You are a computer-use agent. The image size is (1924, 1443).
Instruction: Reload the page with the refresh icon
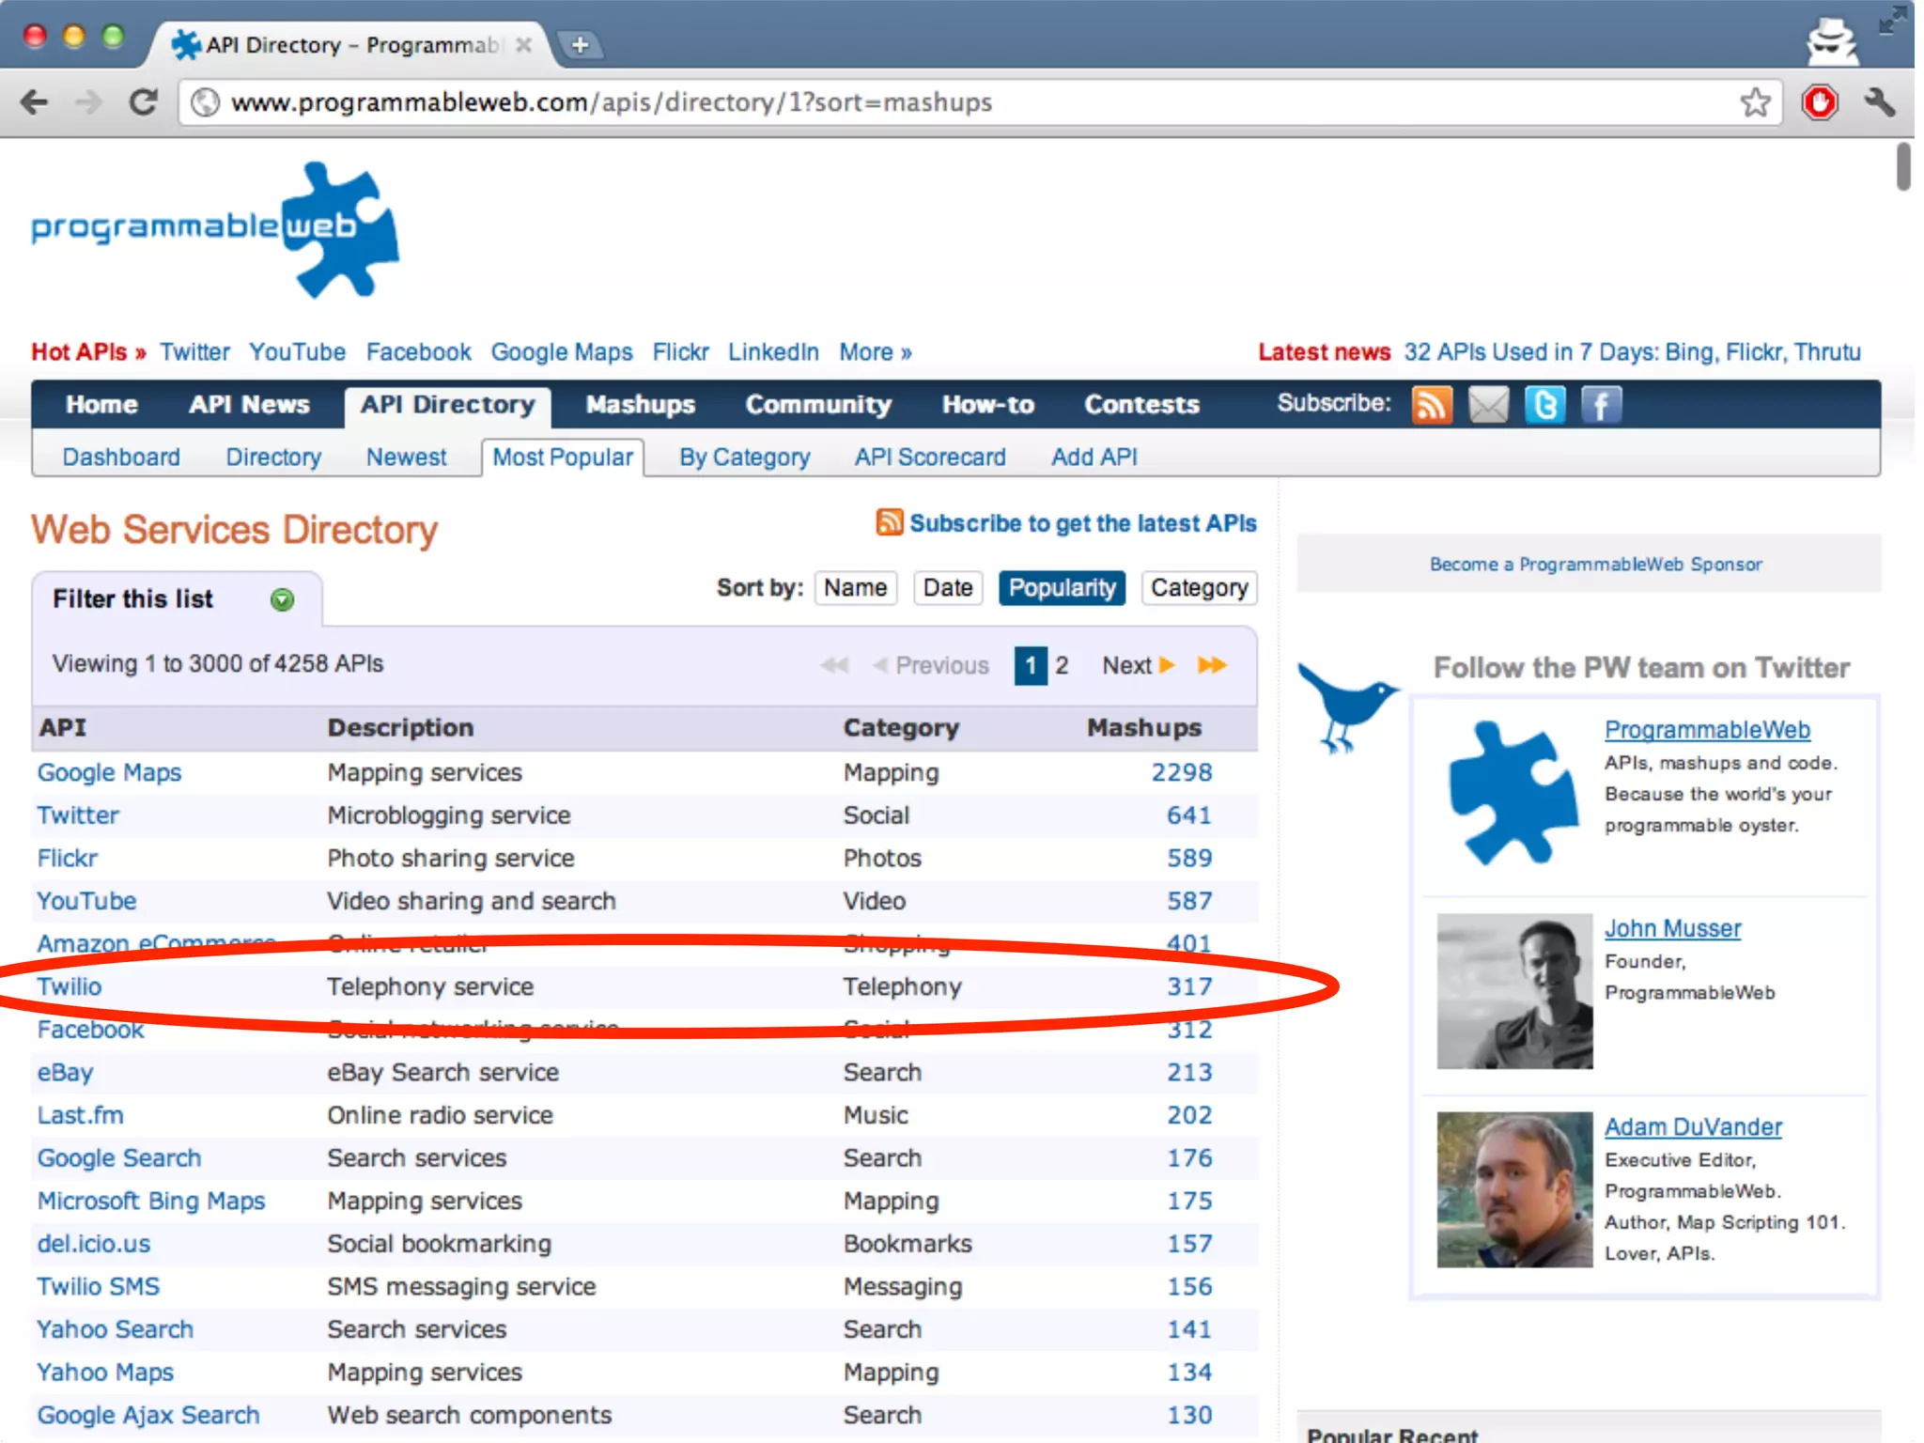143,101
